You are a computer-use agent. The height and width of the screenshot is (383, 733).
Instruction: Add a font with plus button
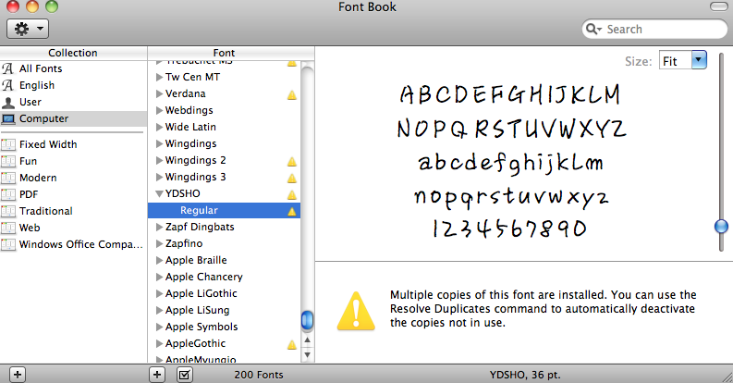click(157, 375)
